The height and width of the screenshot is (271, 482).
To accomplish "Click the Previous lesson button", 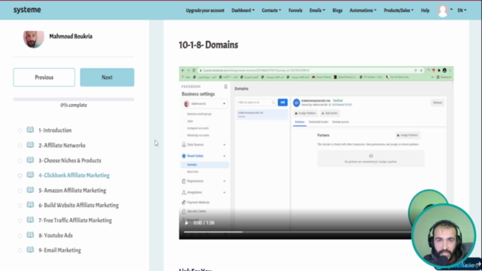I will [44, 77].
